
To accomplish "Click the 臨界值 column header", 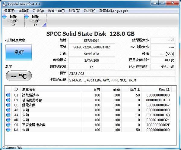I will click(132, 89).
